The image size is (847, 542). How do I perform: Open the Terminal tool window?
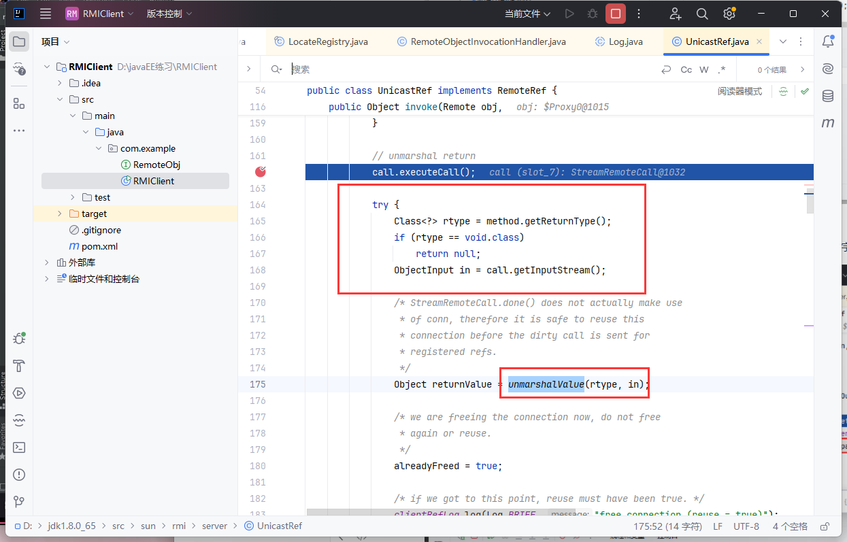tap(19, 447)
